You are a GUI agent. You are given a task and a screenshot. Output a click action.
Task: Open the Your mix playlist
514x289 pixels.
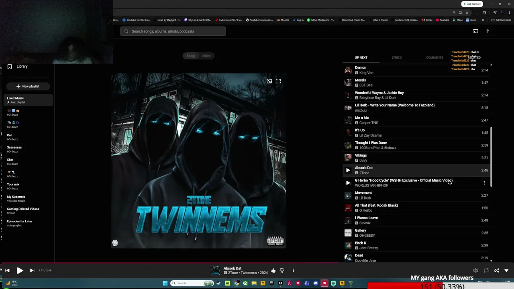pyautogui.click(x=28, y=186)
